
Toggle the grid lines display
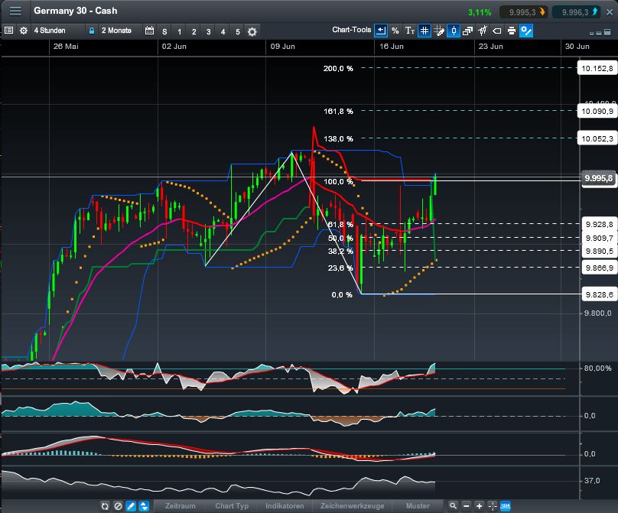424,31
